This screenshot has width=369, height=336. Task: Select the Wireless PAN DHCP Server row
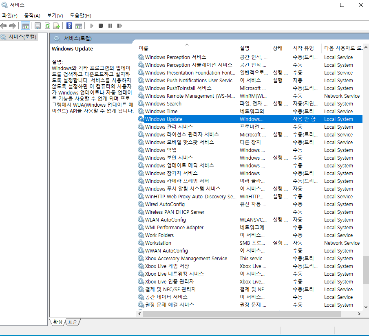[250, 212]
